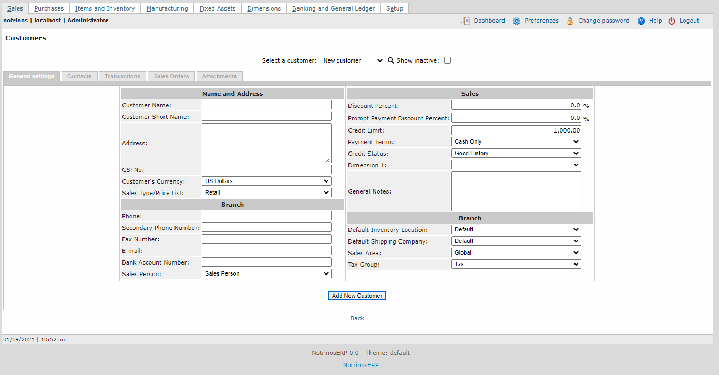
Task: Switch to the Contacts tab
Action: point(79,76)
